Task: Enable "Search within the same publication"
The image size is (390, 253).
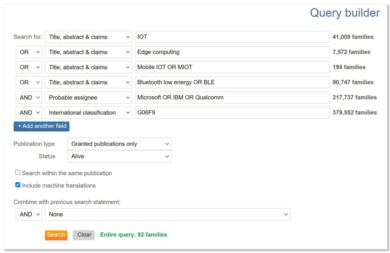Action: pyautogui.click(x=18, y=172)
